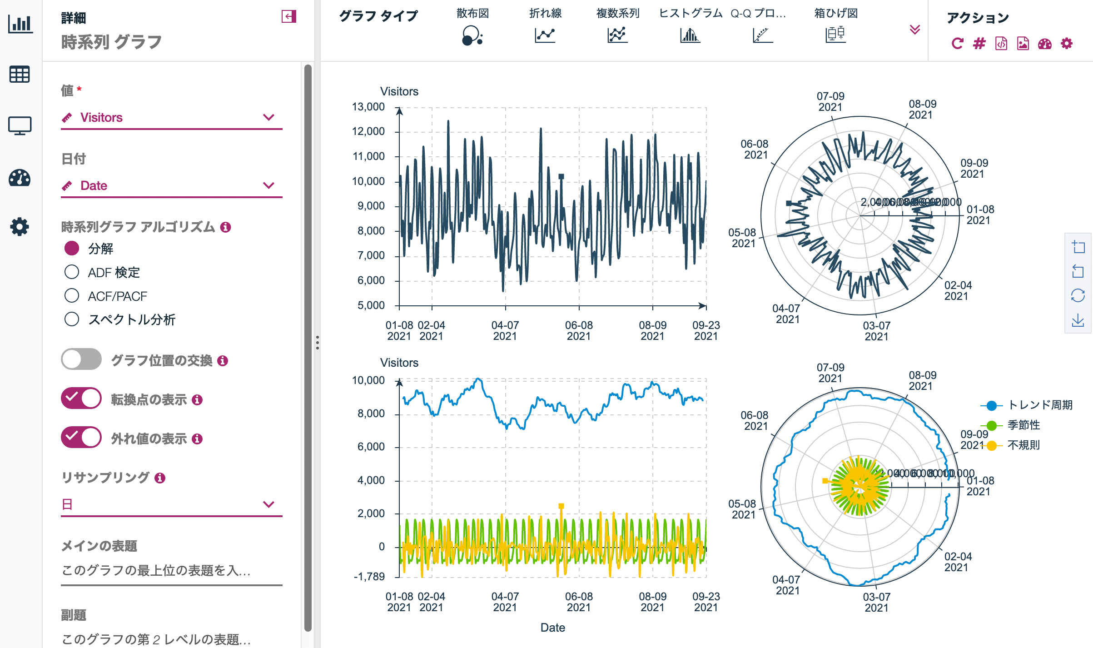Expand more graph types with double chevron
Screen dimensions: 1093x648
click(914, 30)
